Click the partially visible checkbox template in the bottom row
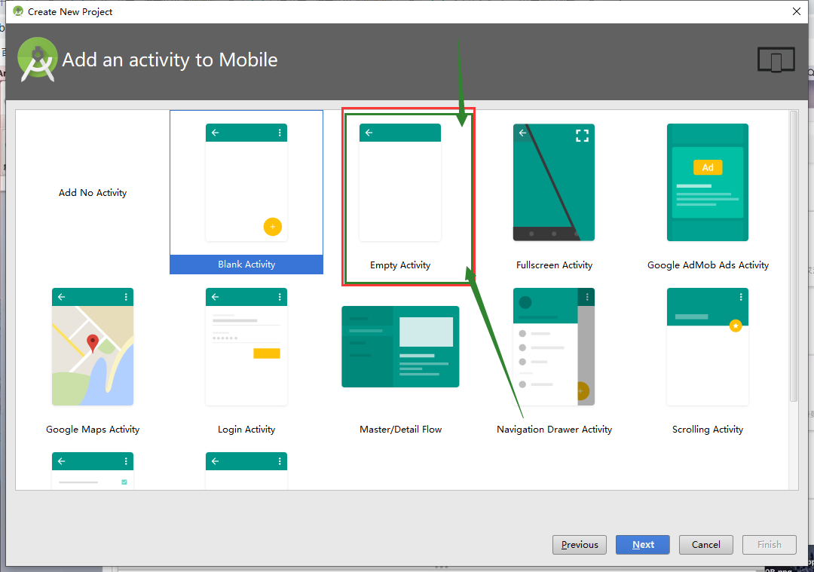Viewport: 814px width, 572px height. pyautogui.click(x=93, y=471)
